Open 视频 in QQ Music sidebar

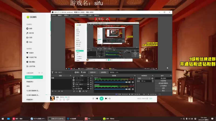click(29, 38)
